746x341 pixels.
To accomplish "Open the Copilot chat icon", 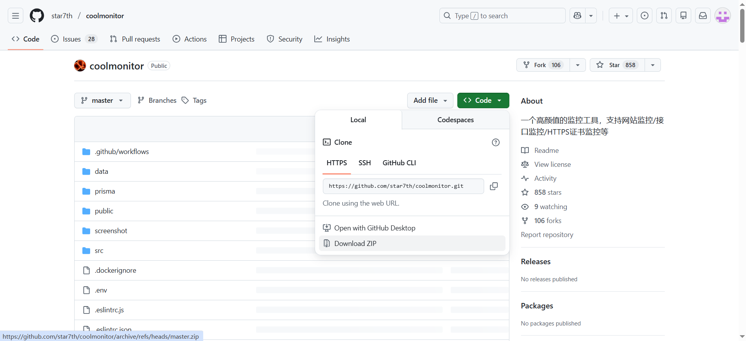I will tap(577, 16).
